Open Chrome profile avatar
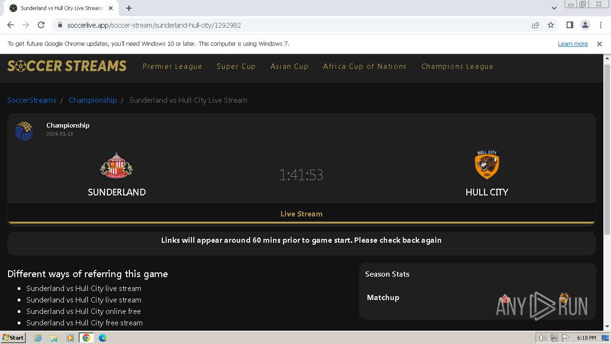 [x=585, y=25]
